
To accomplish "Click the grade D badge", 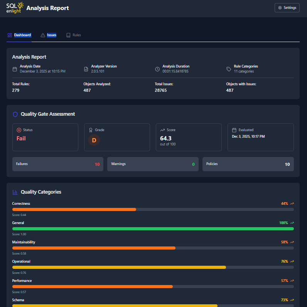I will (94, 140).
